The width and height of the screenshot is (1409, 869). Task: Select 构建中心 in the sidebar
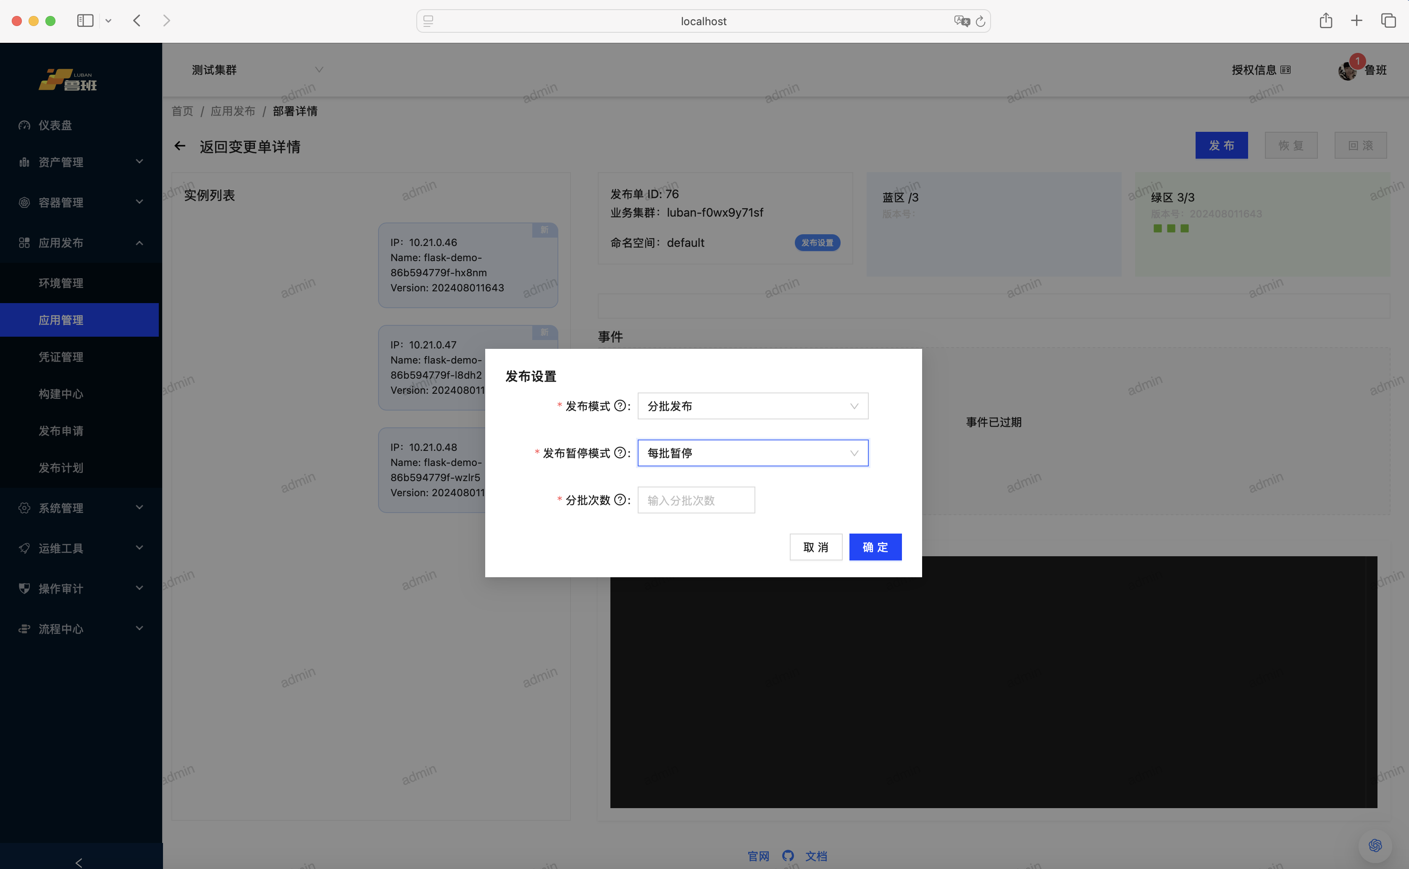[61, 394]
